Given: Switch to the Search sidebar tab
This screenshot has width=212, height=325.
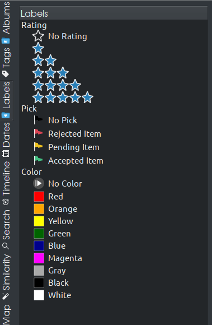Looking at the screenshot, I should pyautogui.click(x=6, y=229).
